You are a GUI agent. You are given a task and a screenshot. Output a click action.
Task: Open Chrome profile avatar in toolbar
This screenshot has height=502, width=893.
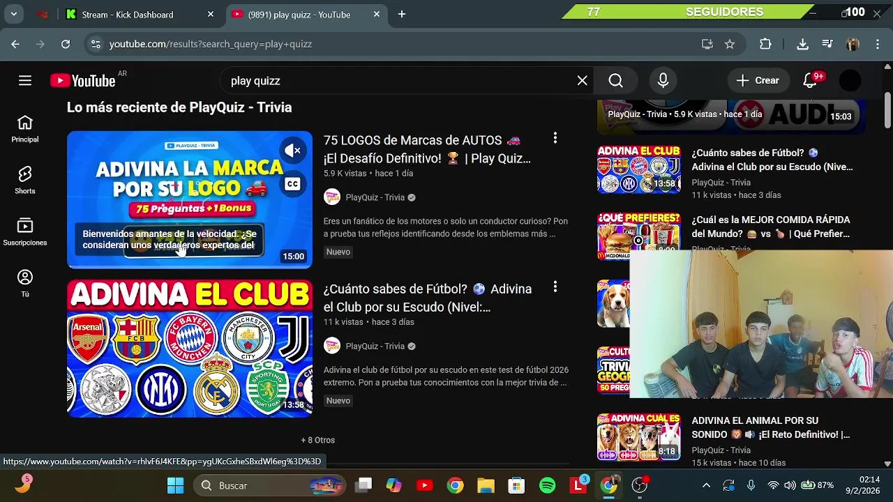pos(853,44)
